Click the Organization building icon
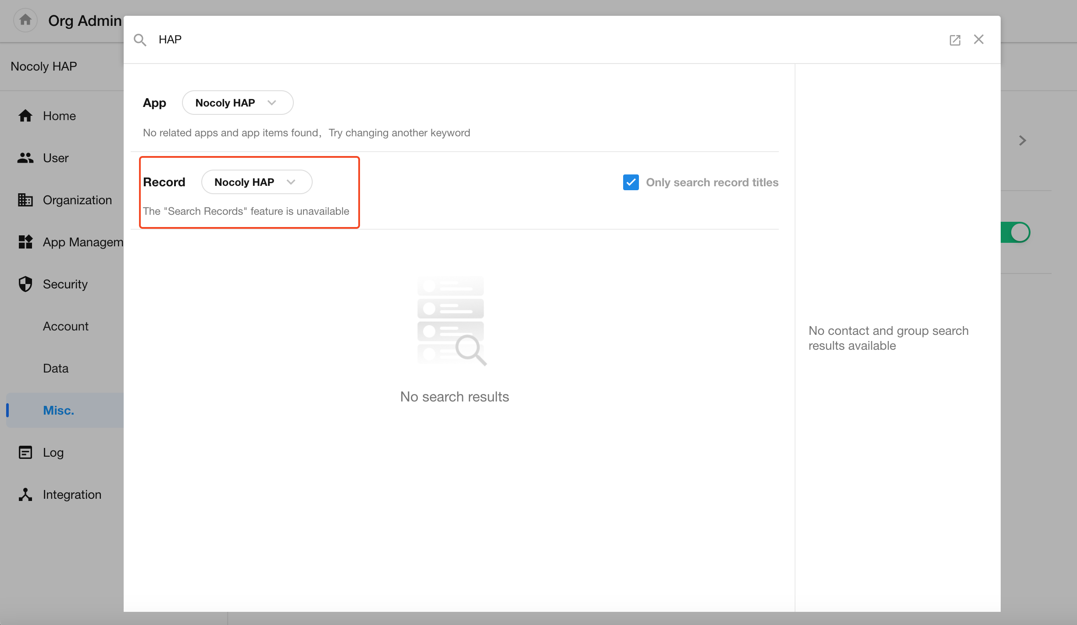Screen dimensions: 1077x625 [x=25, y=200]
